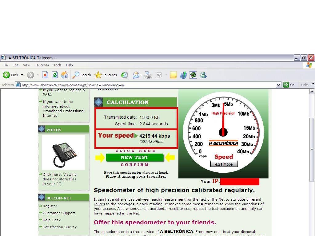
Task: Stop loading with the red X icon
Action: click(45, 75)
